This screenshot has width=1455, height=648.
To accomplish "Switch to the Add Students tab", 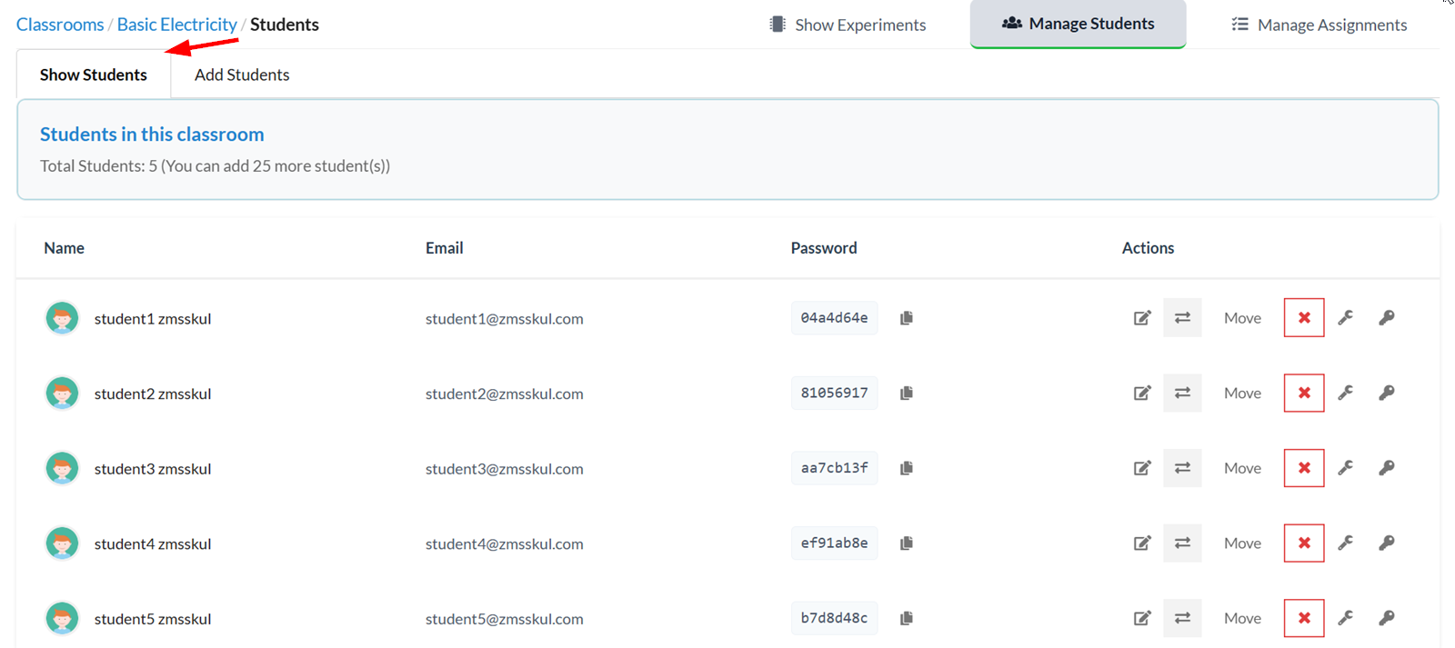I will pos(242,75).
